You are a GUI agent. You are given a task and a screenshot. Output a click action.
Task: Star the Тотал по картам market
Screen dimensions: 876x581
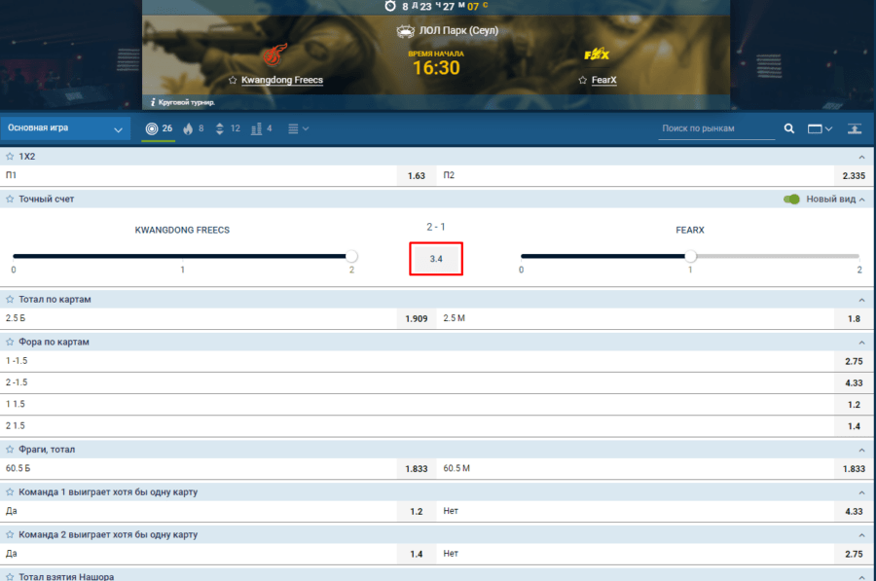[x=10, y=300]
